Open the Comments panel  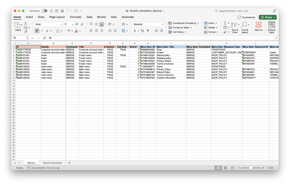click(x=246, y=17)
